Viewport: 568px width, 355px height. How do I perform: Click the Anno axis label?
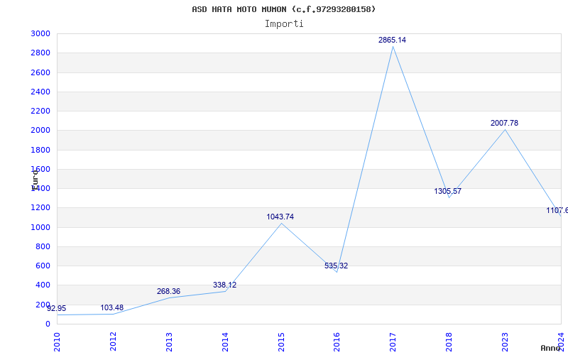(x=551, y=348)
